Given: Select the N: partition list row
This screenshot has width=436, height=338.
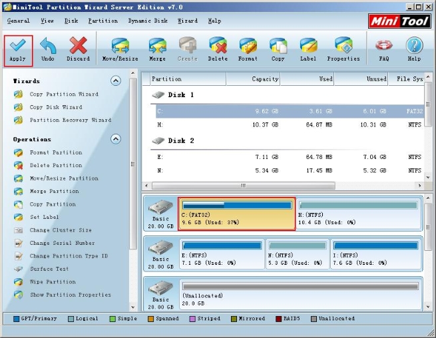Looking at the screenshot, I should (x=290, y=170).
